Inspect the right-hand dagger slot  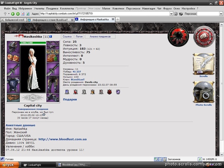[53, 69]
